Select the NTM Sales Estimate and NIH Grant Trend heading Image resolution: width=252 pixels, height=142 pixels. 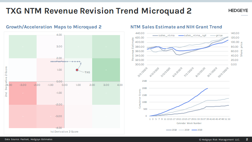[x=176, y=27]
